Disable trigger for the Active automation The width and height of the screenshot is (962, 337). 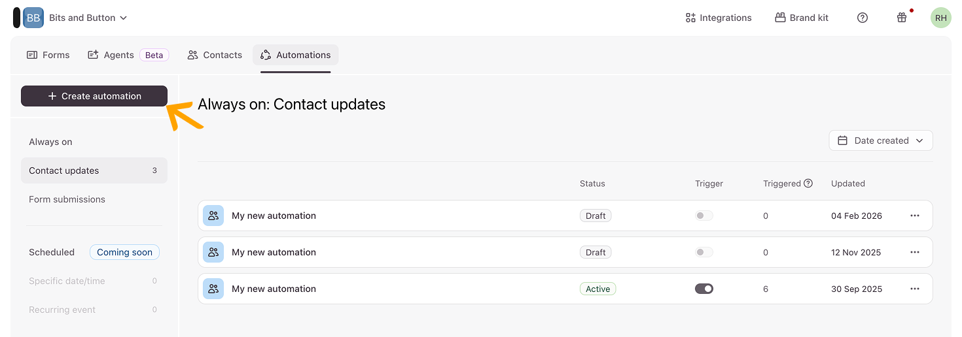(x=704, y=289)
